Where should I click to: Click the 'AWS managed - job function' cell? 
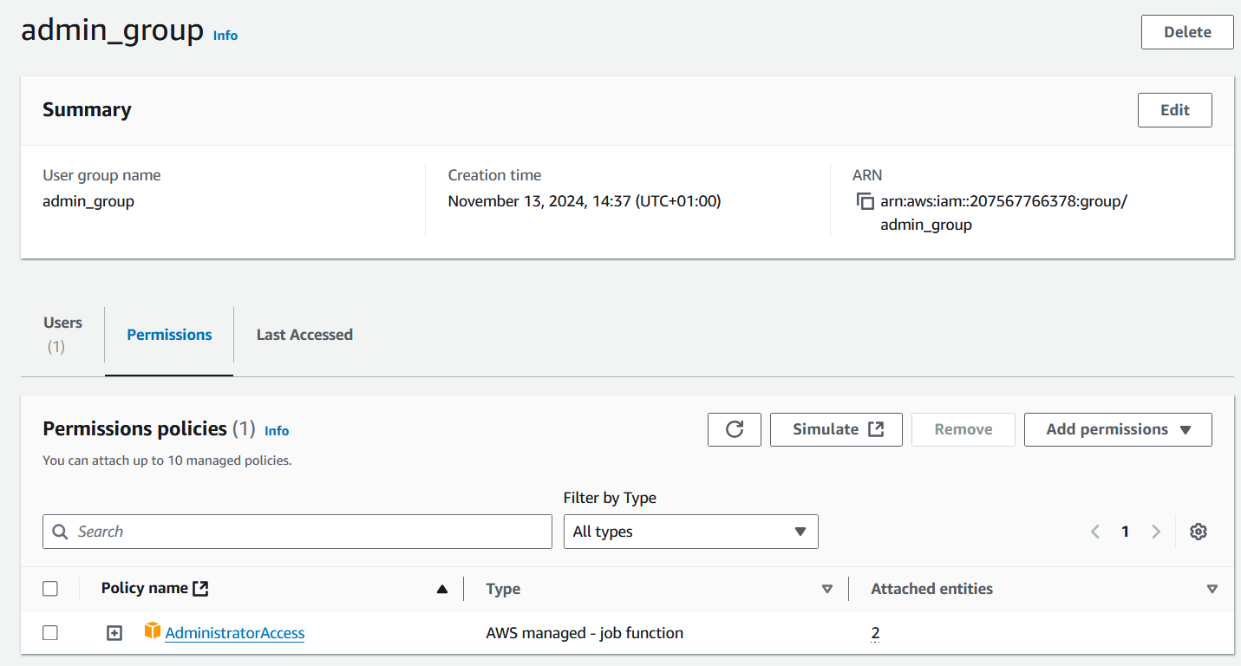(x=585, y=633)
